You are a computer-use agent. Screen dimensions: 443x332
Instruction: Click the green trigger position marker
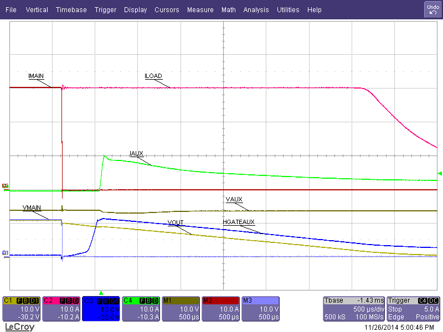[102, 293]
